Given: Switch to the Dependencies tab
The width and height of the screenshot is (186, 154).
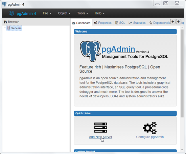Looking at the screenshot, I should click(x=160, y=23).
